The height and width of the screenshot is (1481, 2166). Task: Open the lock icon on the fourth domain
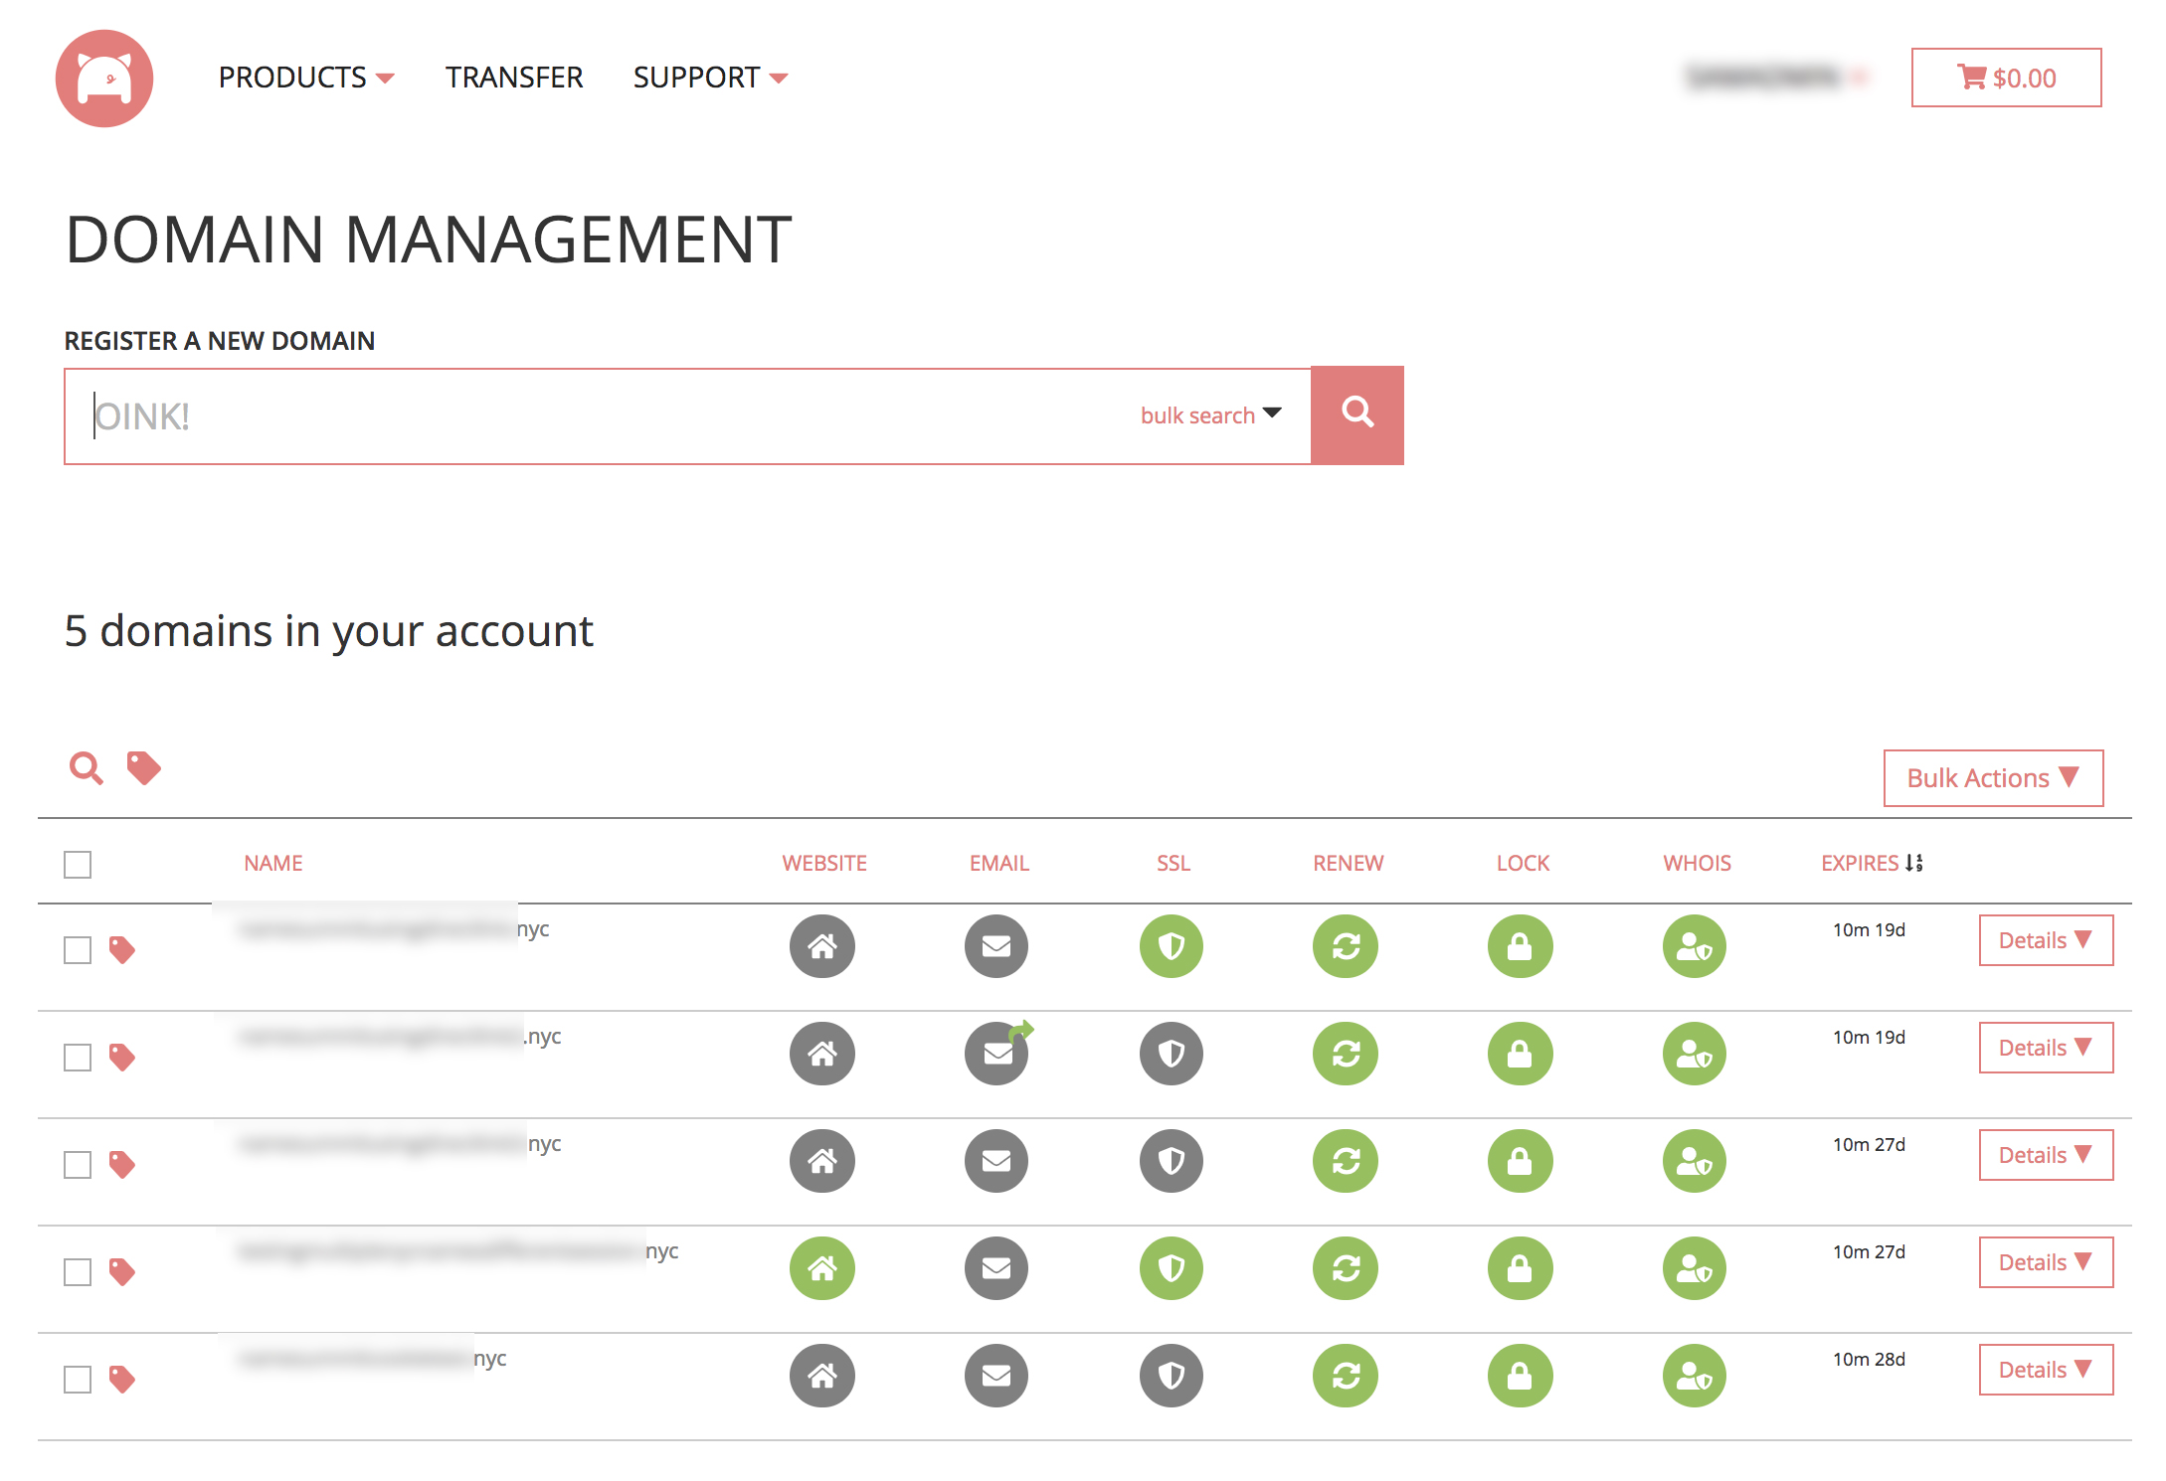pyautogui.click(x=1520, y=1268)
